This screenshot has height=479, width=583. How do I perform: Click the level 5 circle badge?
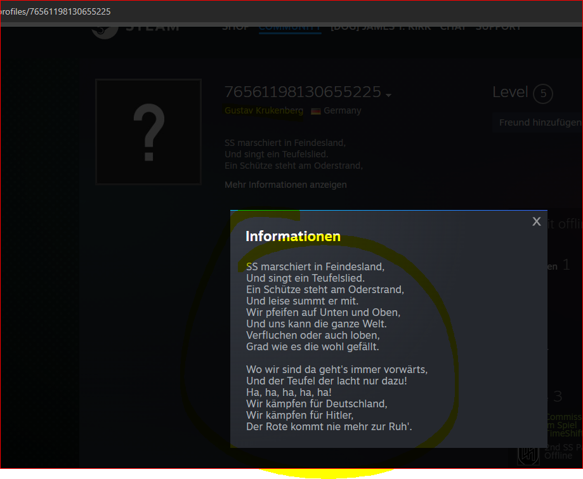click(x=542, y=95)
